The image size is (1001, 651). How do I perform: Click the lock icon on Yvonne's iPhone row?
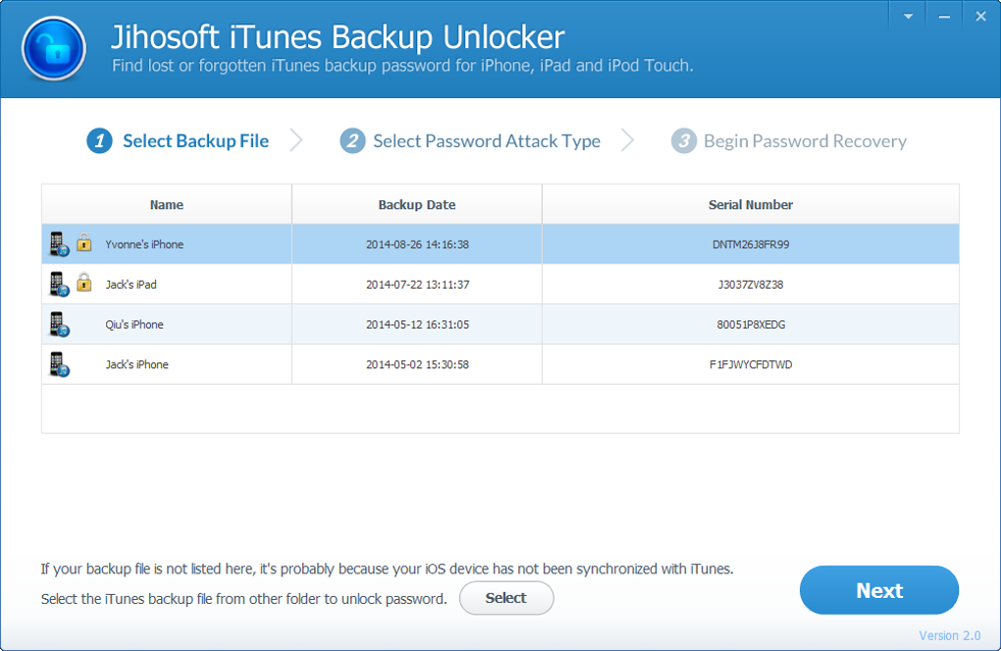tap(84, 244)
